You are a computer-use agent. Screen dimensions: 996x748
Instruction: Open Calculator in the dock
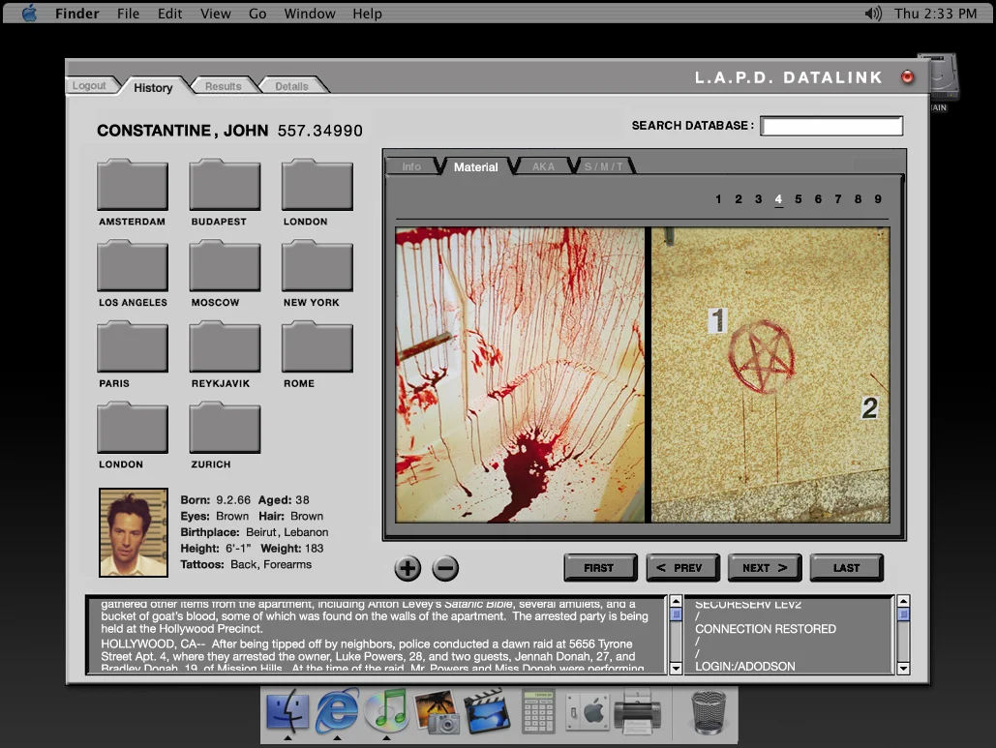537,712
